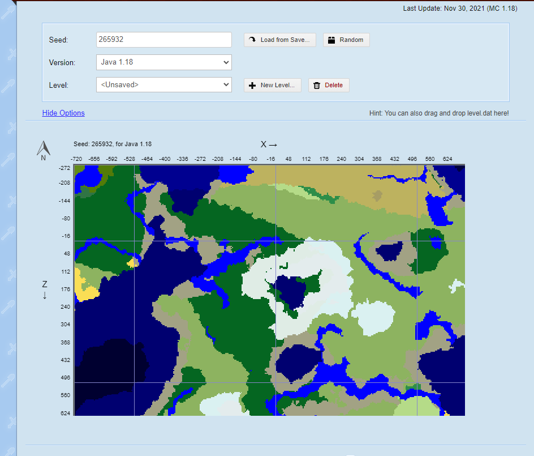Click the arrow icon on Load from Save
Screen dimensions: 534x456
click(252, 40)
